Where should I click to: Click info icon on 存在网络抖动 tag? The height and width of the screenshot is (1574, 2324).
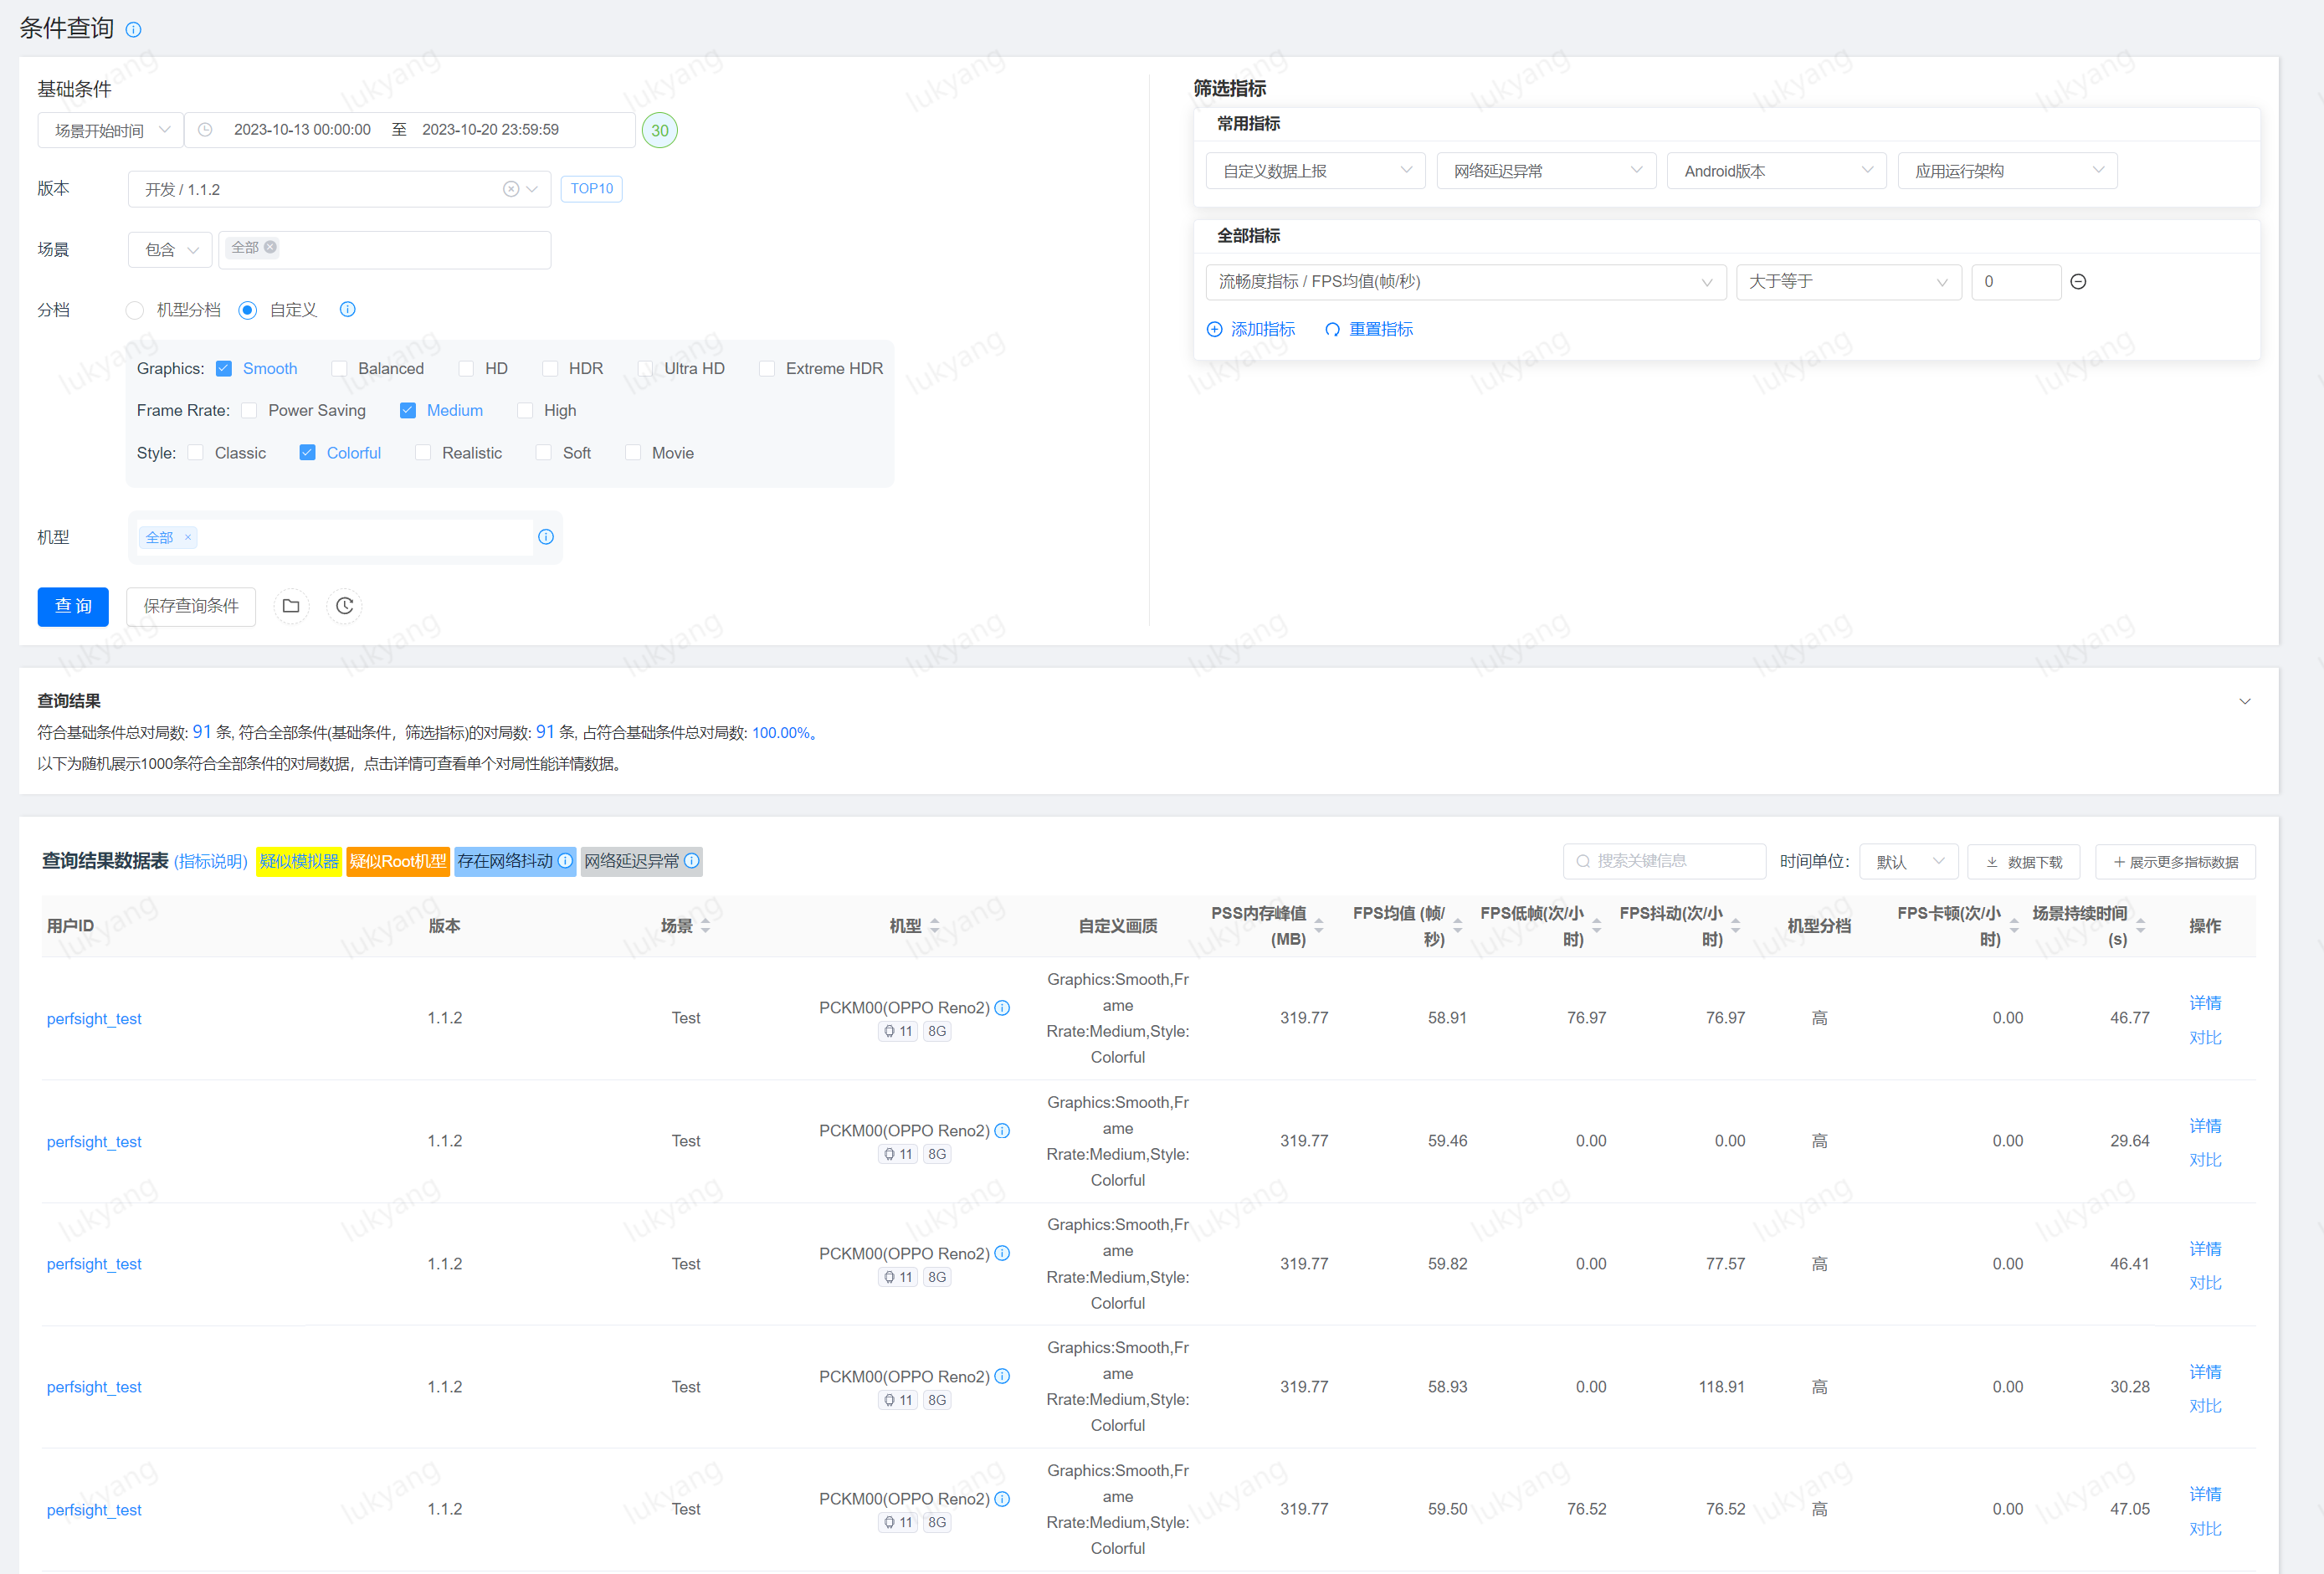(x=565, y=861)
